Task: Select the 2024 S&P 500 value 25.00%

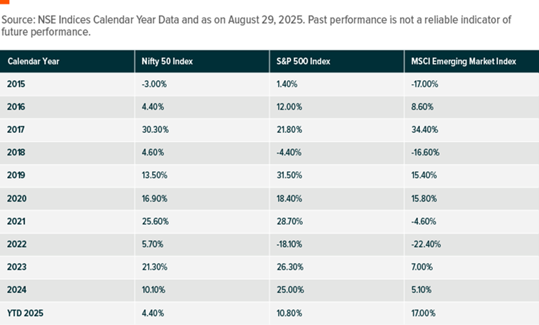Action: [x=288, y=290]
